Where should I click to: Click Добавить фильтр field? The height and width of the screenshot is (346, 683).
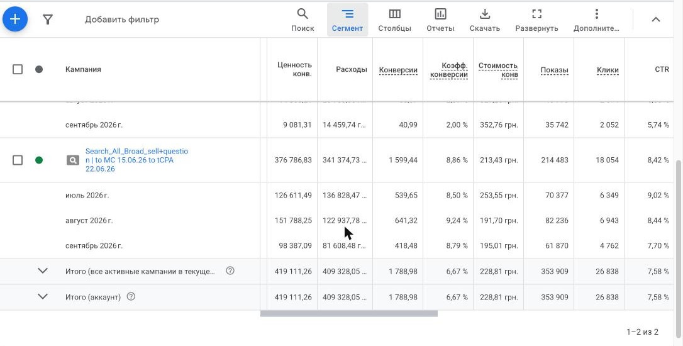coord(122,19)
